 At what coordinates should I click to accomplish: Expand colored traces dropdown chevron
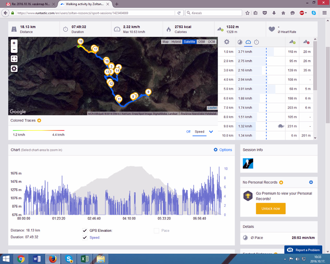tap(211, 131)
